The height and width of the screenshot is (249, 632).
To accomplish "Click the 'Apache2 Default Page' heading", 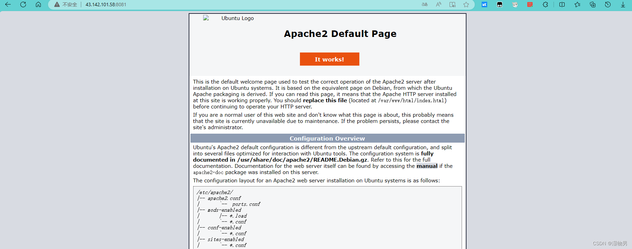I will coord(340,34).
